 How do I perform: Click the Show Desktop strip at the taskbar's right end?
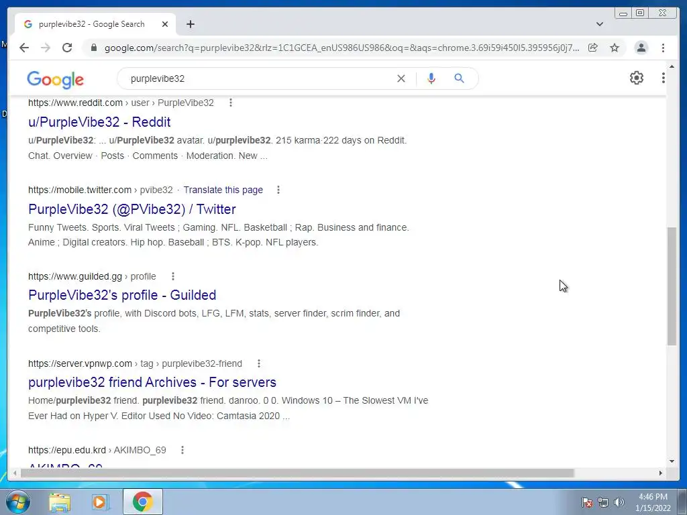683,502
